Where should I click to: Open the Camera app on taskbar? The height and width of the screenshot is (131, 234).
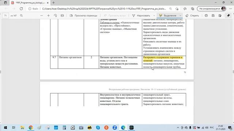pyautogui.click(x=81, y=128)
